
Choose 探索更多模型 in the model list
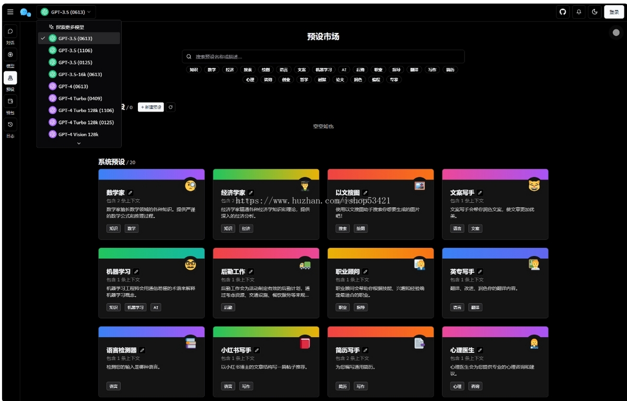click(x=79, y=27)
